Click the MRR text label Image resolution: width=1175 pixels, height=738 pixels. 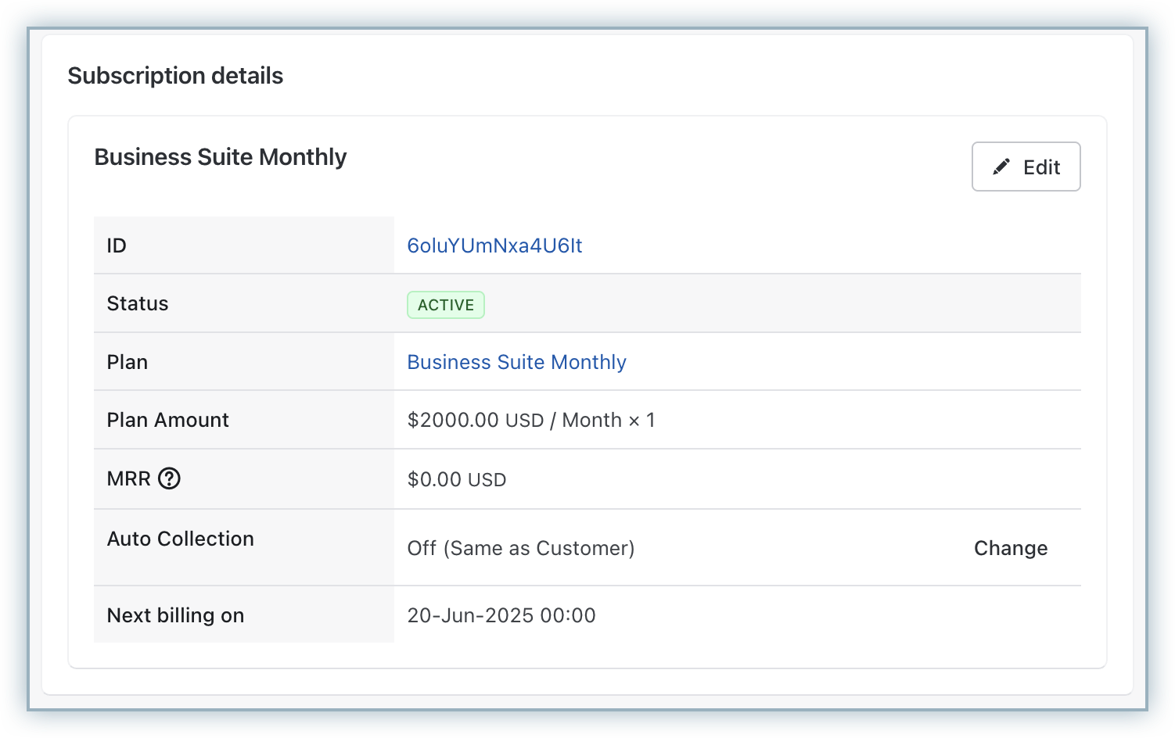pos(128,478)
